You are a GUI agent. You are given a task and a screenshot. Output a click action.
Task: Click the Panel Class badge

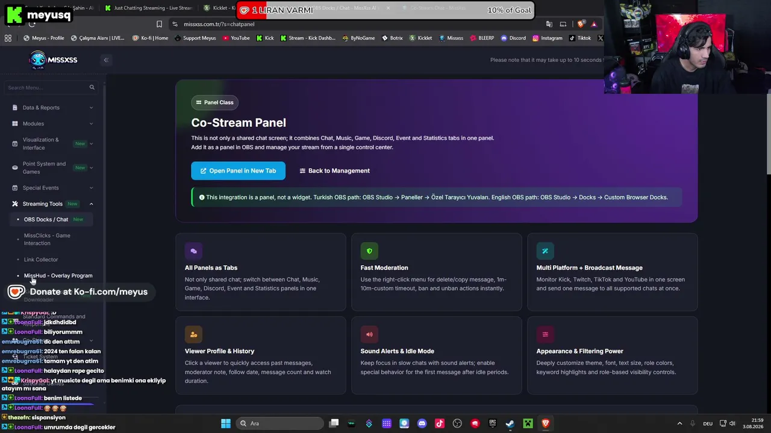coord(214,102)
